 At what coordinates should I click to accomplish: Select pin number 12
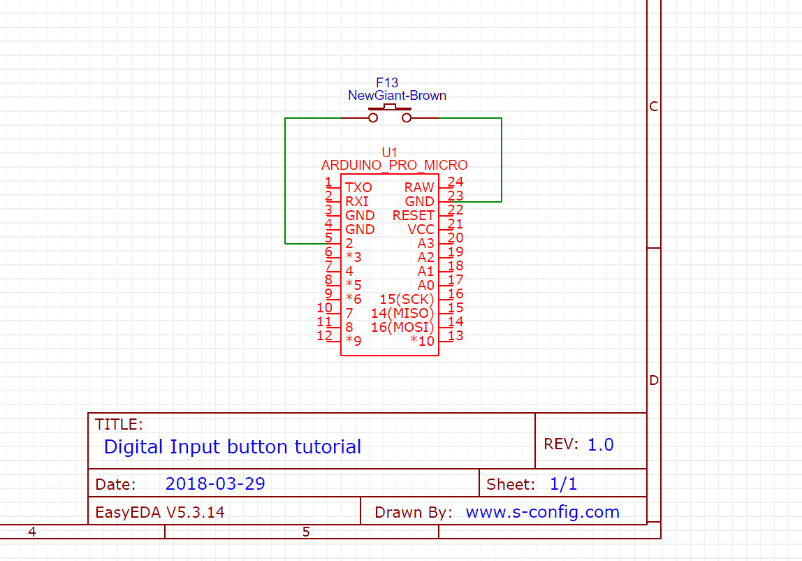pyautogui.click(x=325, y=335)
